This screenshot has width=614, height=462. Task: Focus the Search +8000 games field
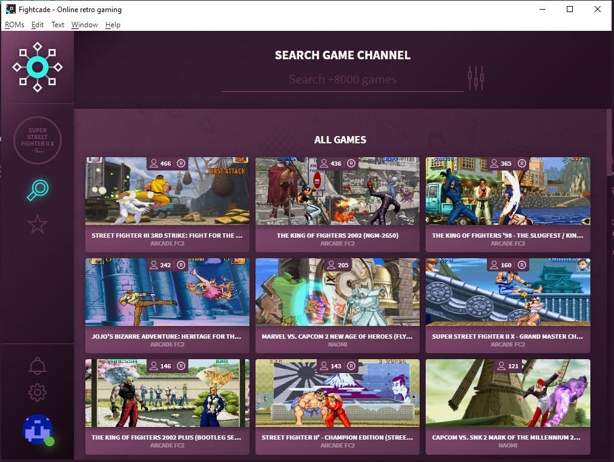(343, 80)
